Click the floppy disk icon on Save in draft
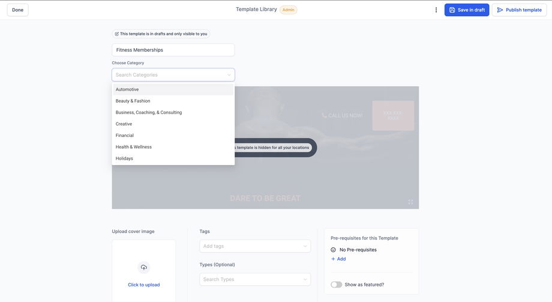This screenshot has height=302, width=552. pyautogui.click(x=452, y=10)
